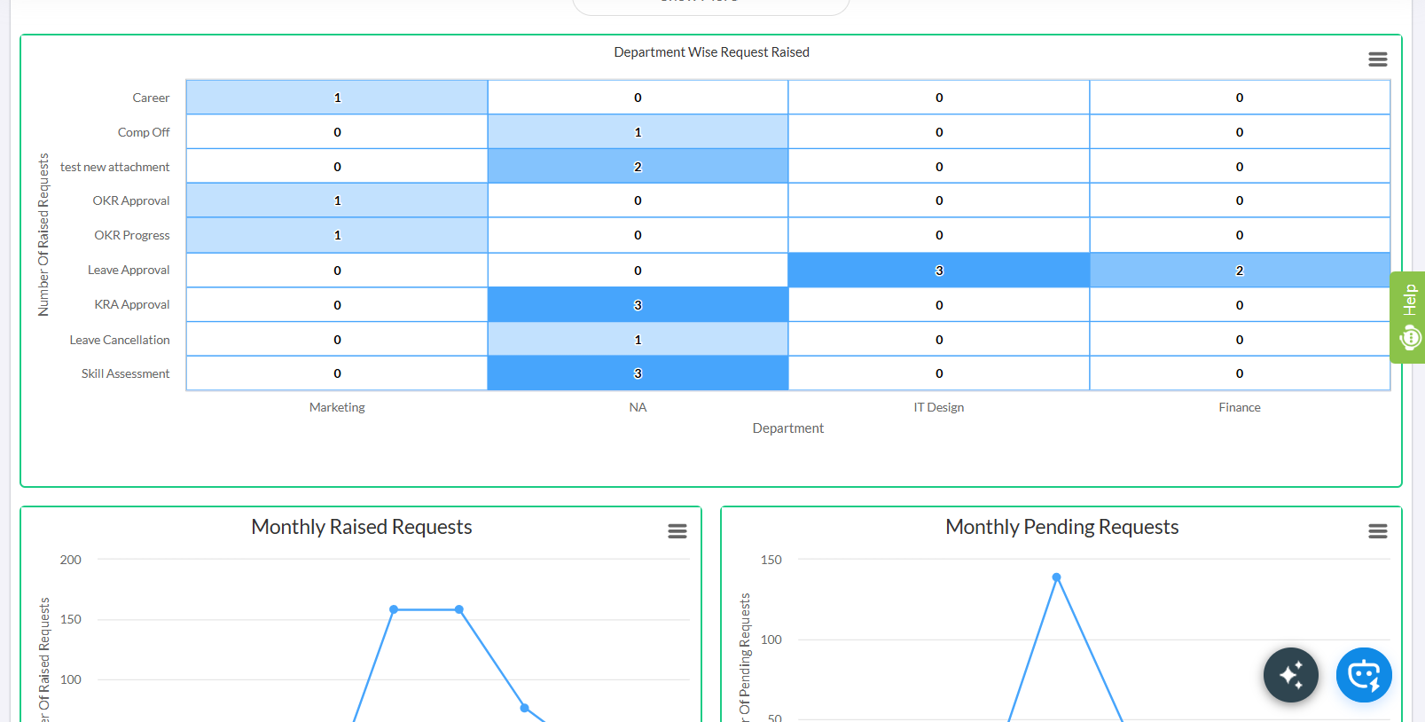Open Monthly Pending Requests chart menu
Image resolution: width=1425 pixels, height=722 pixels.
[1377, 531]
